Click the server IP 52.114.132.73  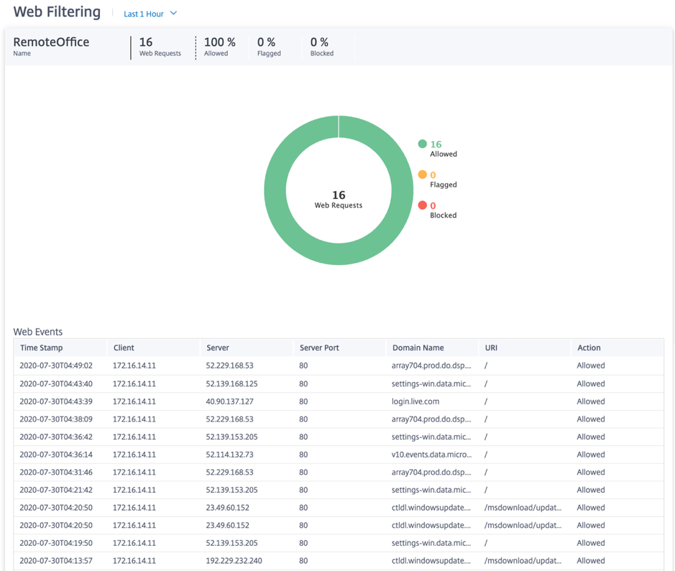tap(229, 455)
